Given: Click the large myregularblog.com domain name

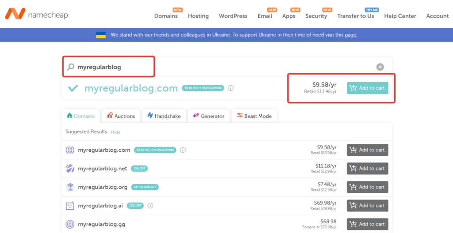Looking at the screenshot, I should 131,88.
